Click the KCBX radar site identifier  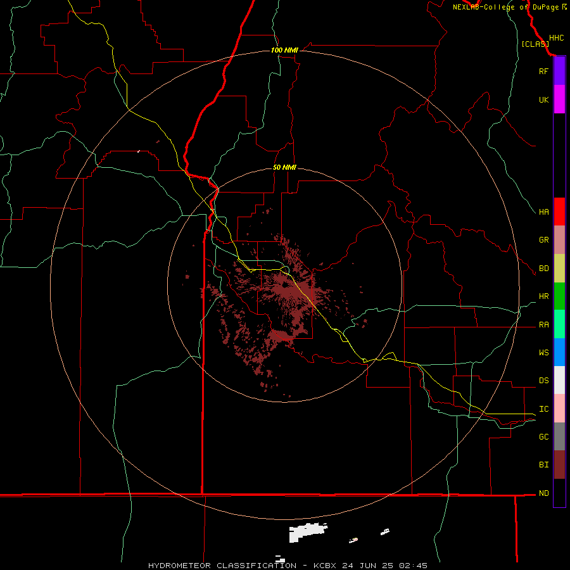(x=326, y=566)
